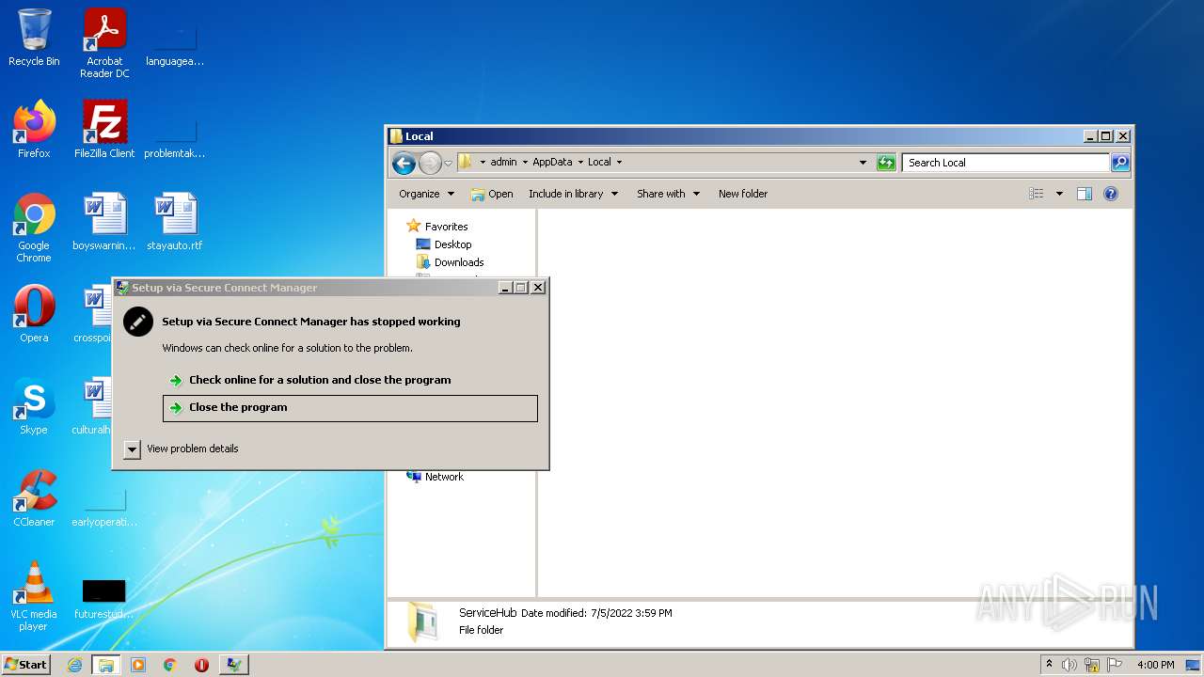Open the Recycle Bin desktop icon
Image resolution: width=1204 pixels, height=677 pixels.
[34, 38]
